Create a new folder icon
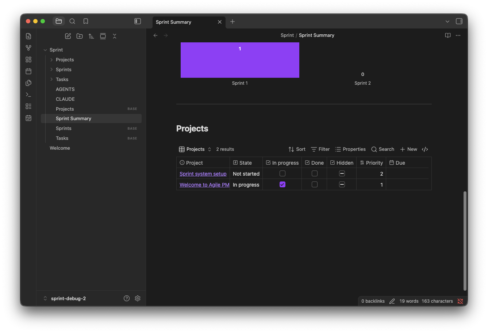Viewport: 488px width, 333px height. 80,36
